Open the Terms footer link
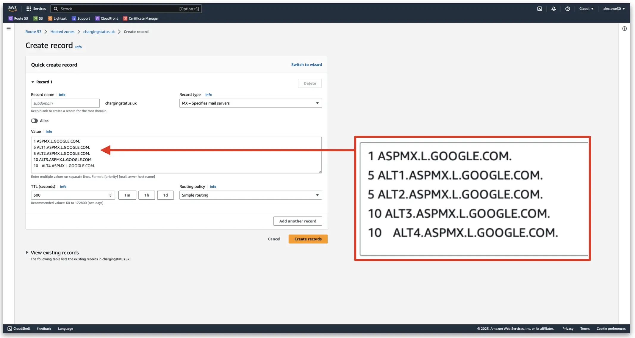635x338 pixels. click(x=585, y=328)
